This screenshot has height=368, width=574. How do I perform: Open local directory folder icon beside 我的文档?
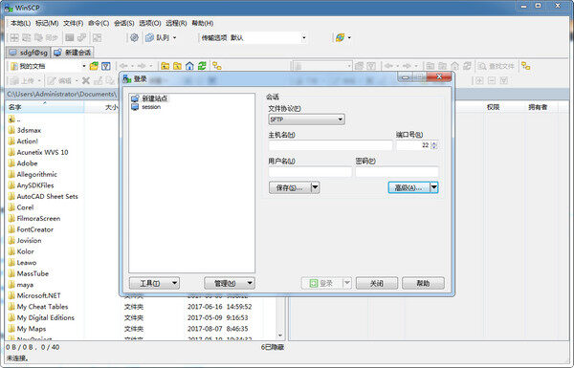pyautogui.click(x=94, y=66)
